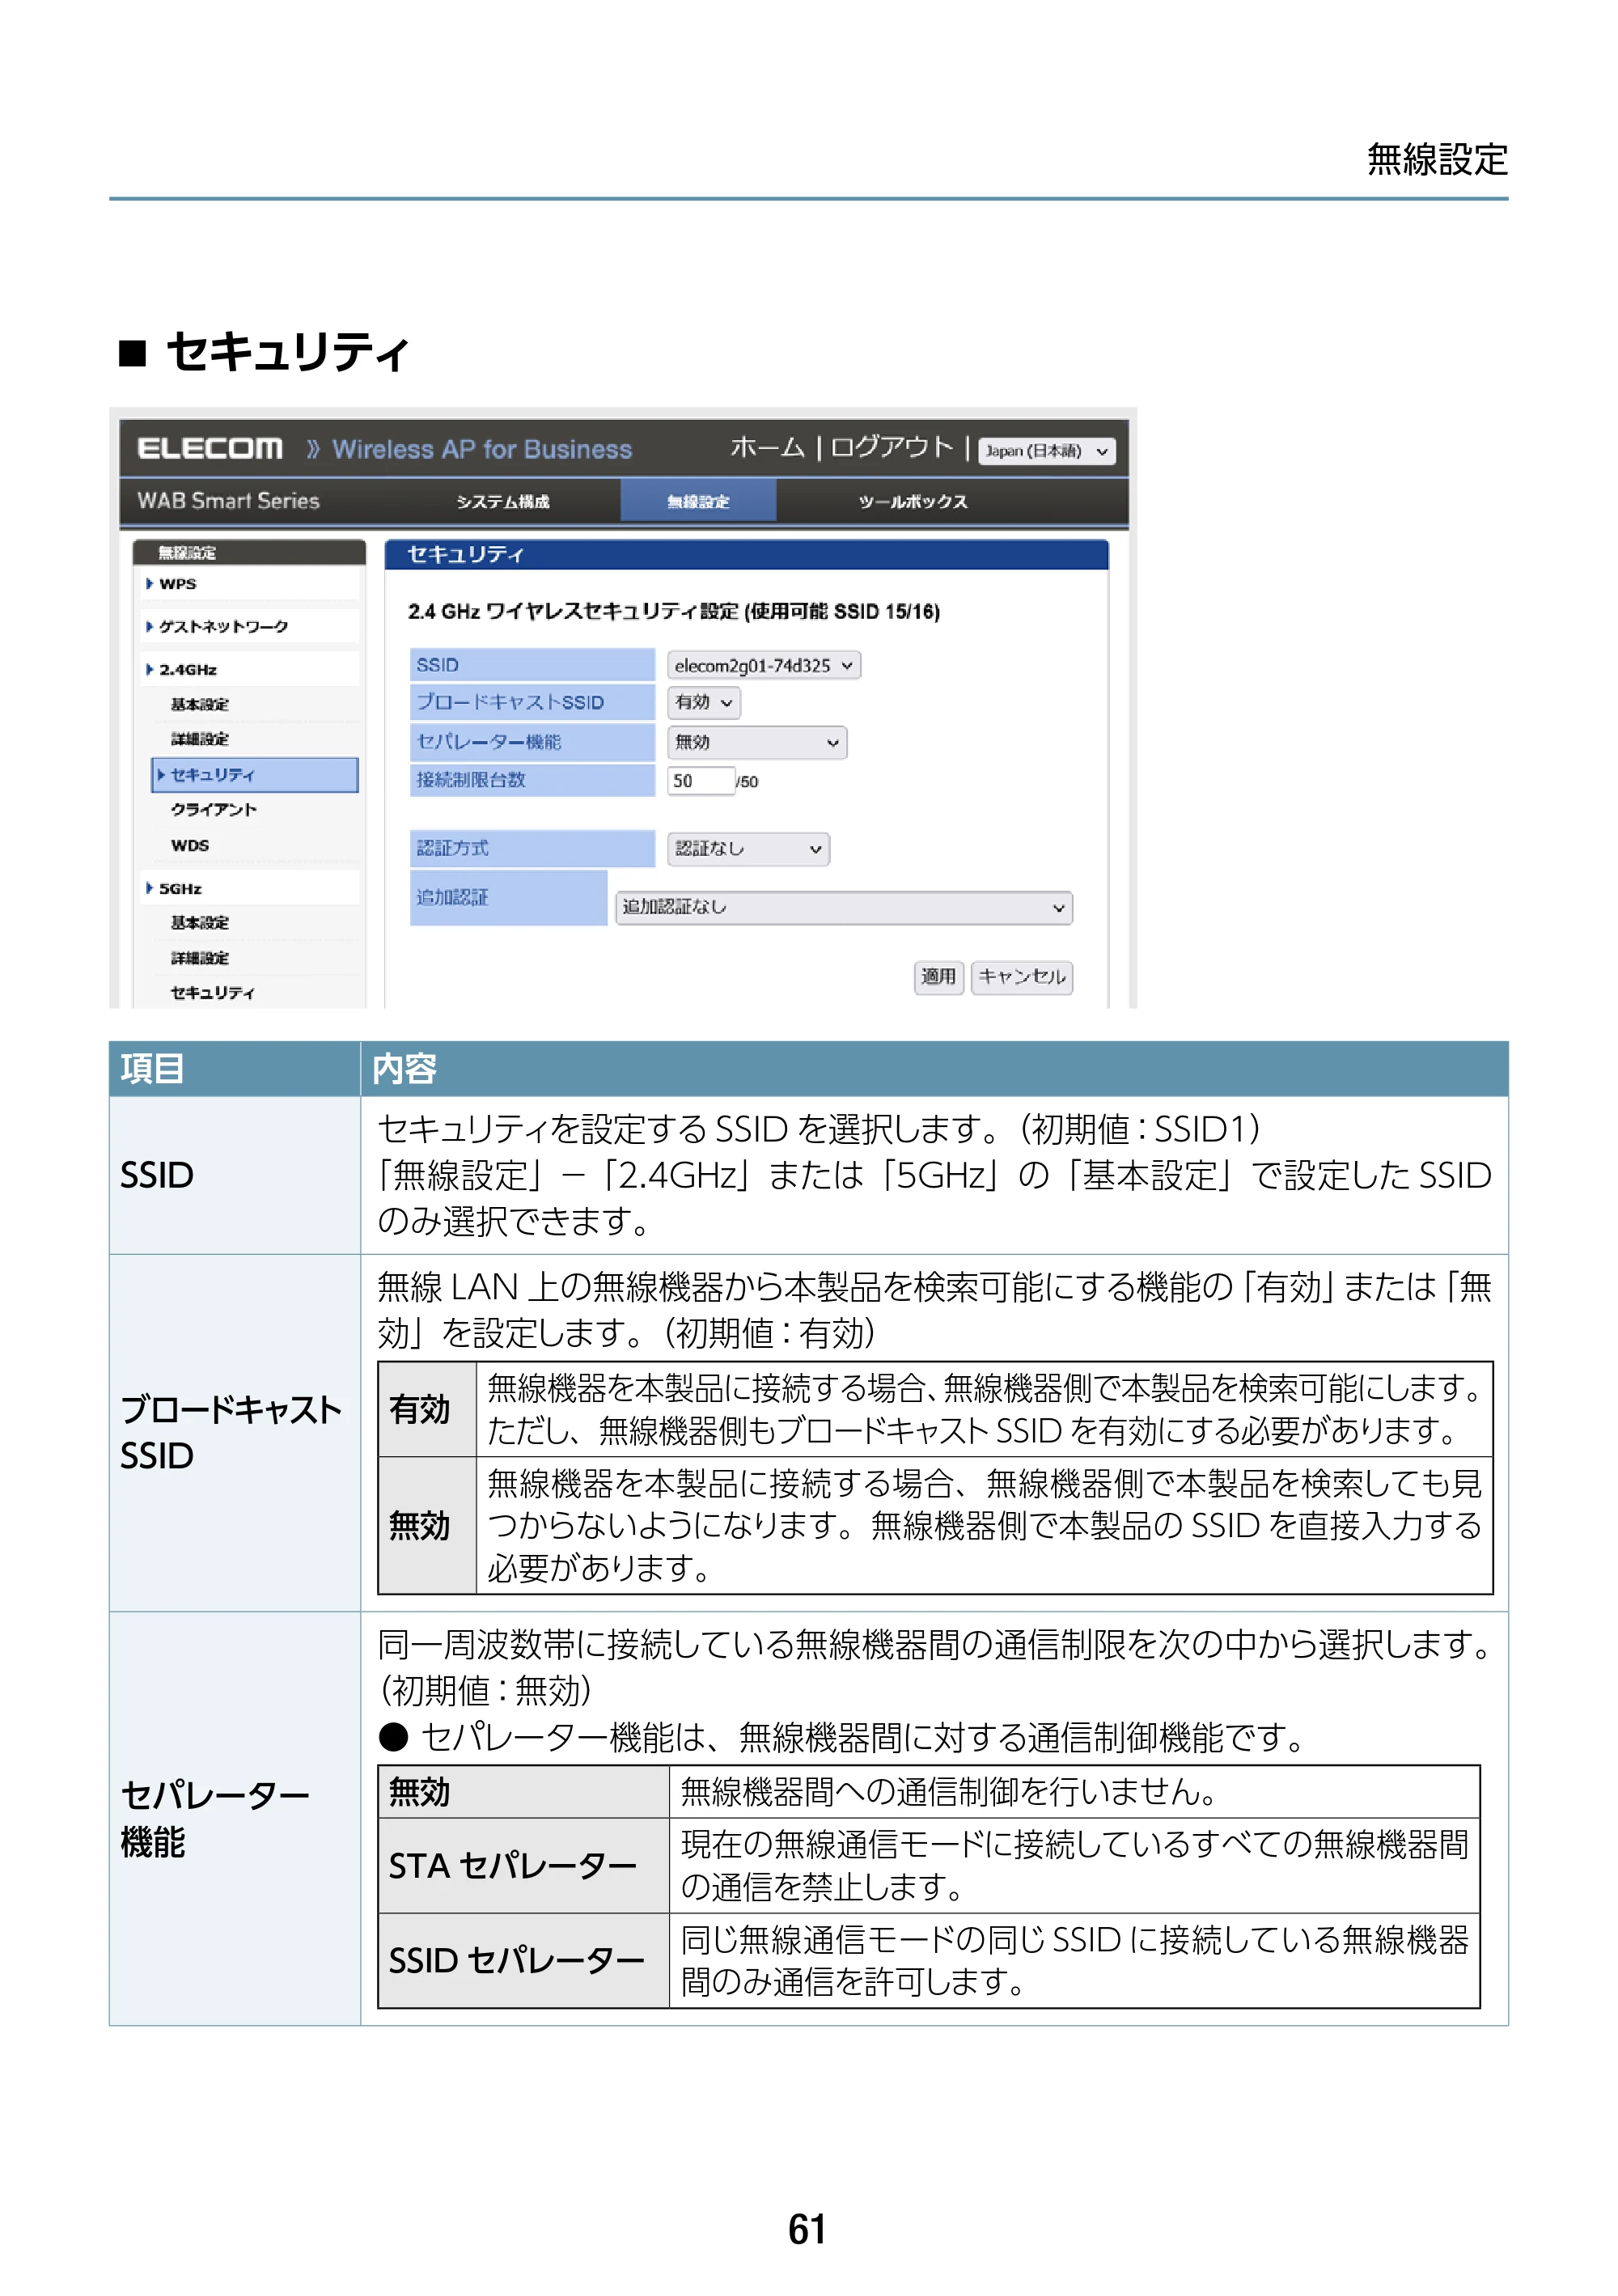Viewport: 1618px width, 2296px height.
Task: Open the Japan (日本語) language dropdown
Action: pyautogui.click(x=1046, y=451)
